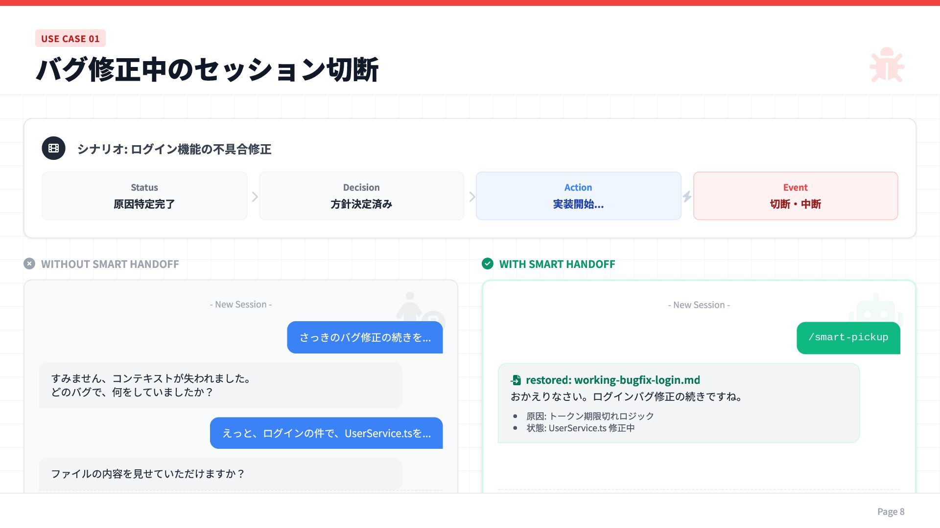
Task: Select the Status 原因特定完了 card
Action: click(144, 196)
